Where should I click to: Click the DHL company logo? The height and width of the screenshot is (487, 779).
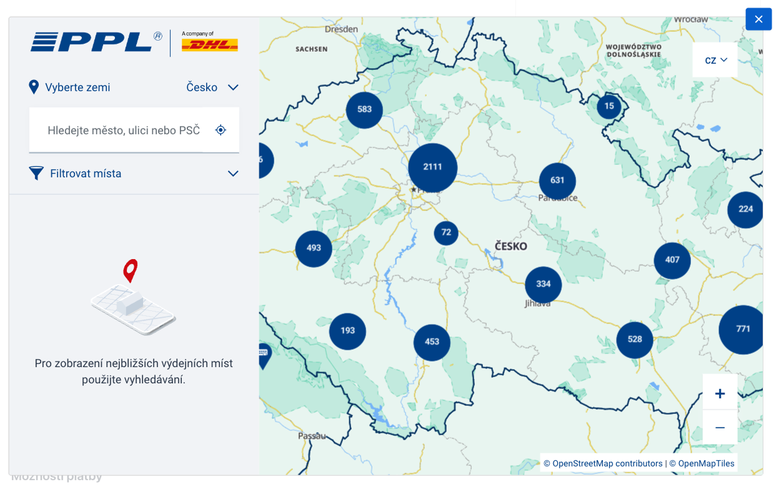point(210,45)
